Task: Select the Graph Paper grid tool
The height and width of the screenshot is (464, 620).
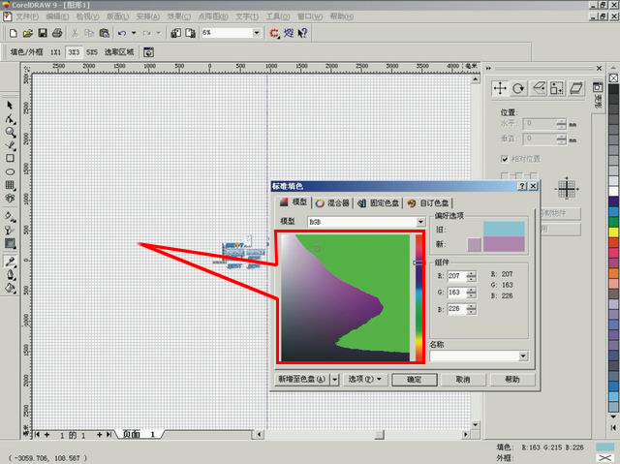Action: tap(10, 185)
